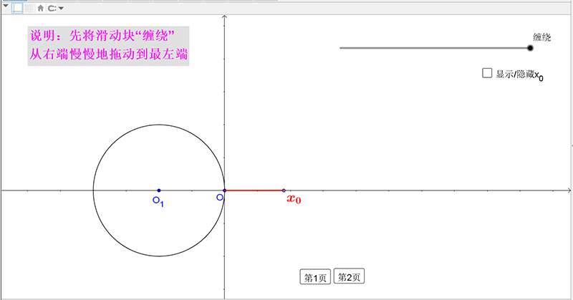
Task: Click the 第1页 button
Action: pos(315,277)
